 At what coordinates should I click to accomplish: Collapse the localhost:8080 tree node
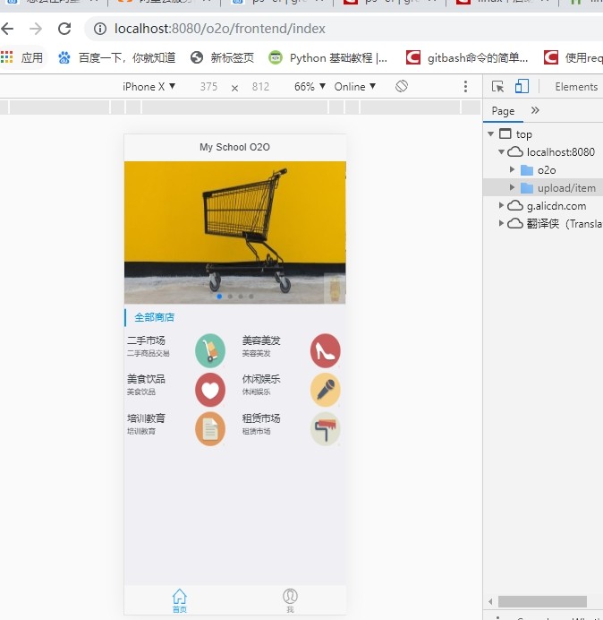(501, 151)
